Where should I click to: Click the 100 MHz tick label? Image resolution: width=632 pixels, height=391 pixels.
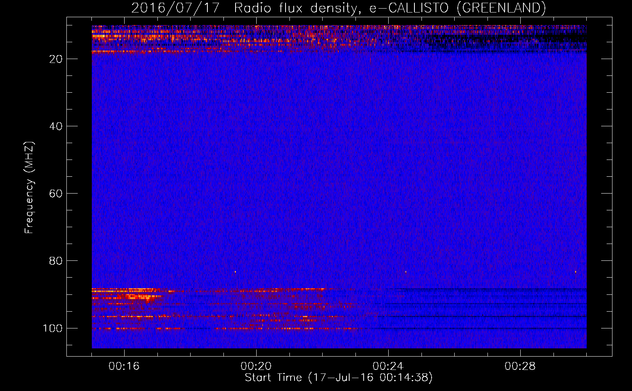(53, 328)
